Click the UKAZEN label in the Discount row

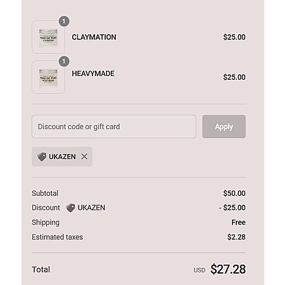(91, 208)
